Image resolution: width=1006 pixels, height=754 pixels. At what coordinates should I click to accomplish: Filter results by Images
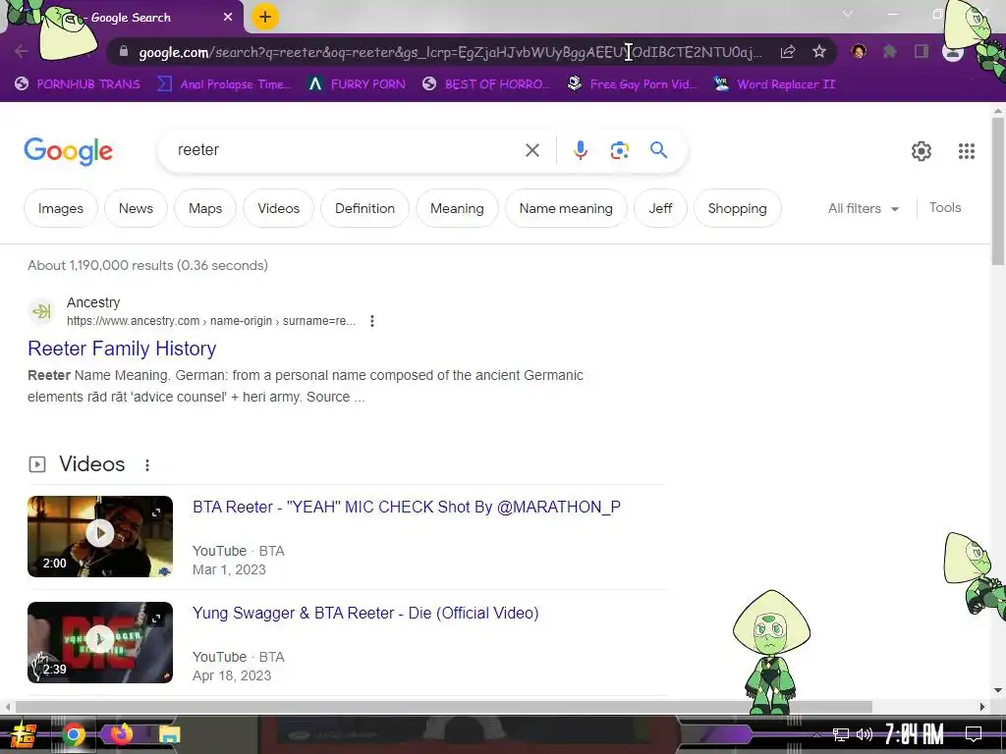[61, 208]
